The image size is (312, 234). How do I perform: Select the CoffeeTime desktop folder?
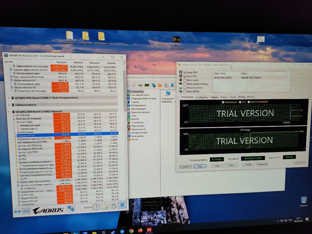[86, 37]
